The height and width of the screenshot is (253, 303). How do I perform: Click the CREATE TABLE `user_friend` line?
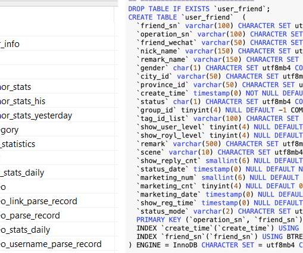187,17
